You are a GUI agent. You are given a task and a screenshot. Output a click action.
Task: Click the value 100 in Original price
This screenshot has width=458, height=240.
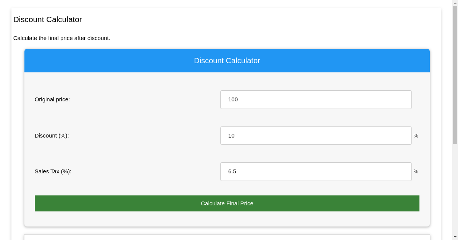point(234,99)
